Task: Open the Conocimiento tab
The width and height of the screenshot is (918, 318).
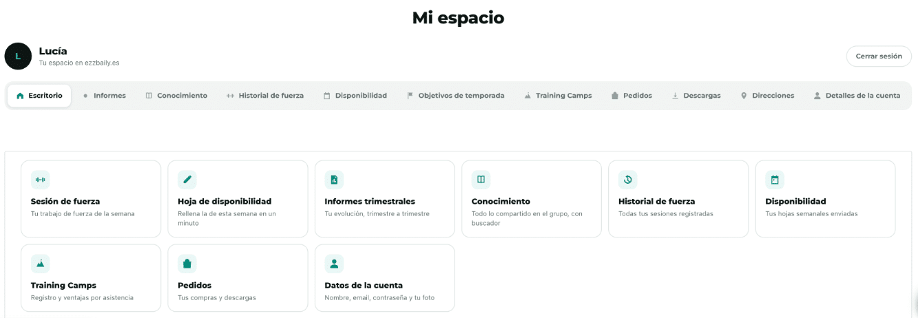Action: point(176,96)
